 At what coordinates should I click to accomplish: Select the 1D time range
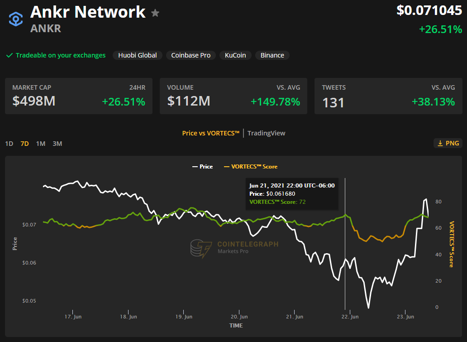click(9, 144)
